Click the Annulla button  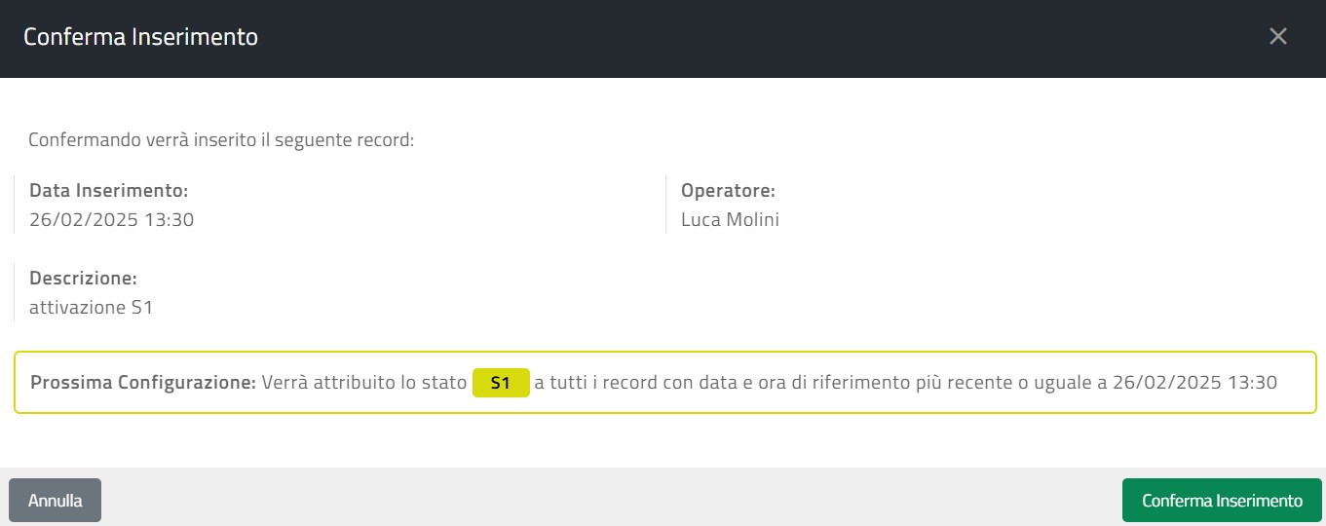[55, 501]
